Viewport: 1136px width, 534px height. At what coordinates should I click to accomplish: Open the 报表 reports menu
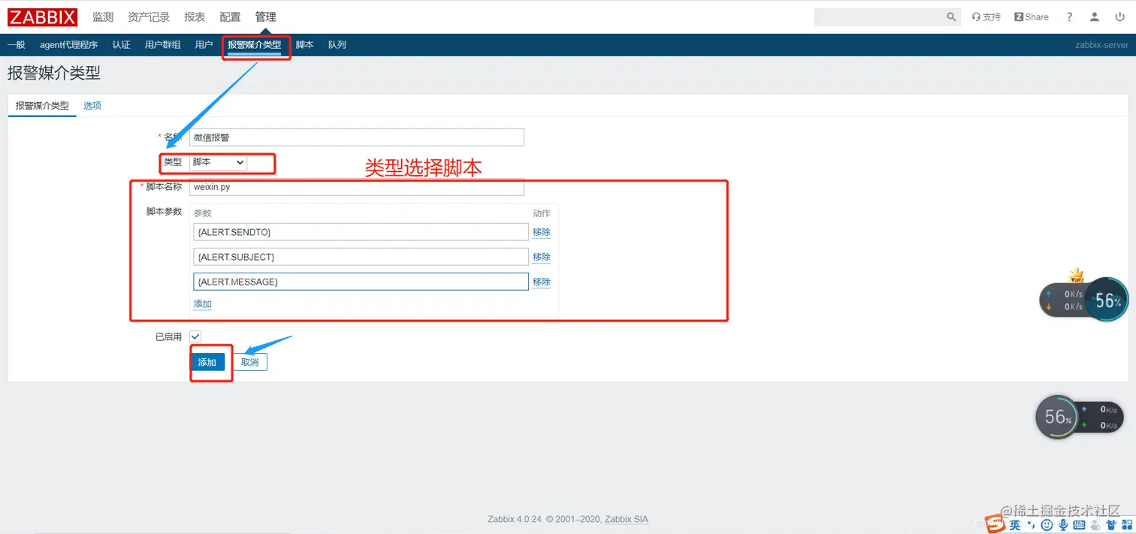pos(195,17)
